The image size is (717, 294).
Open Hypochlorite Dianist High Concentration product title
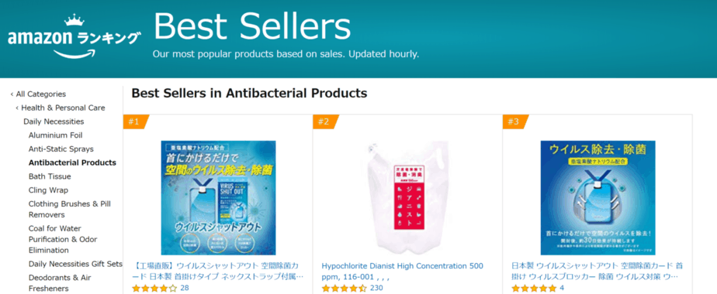pos(403,271)
